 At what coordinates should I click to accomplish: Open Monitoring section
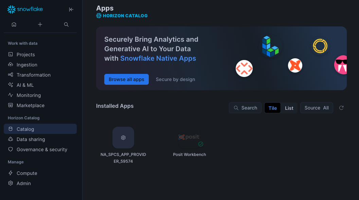coord(40,95)
